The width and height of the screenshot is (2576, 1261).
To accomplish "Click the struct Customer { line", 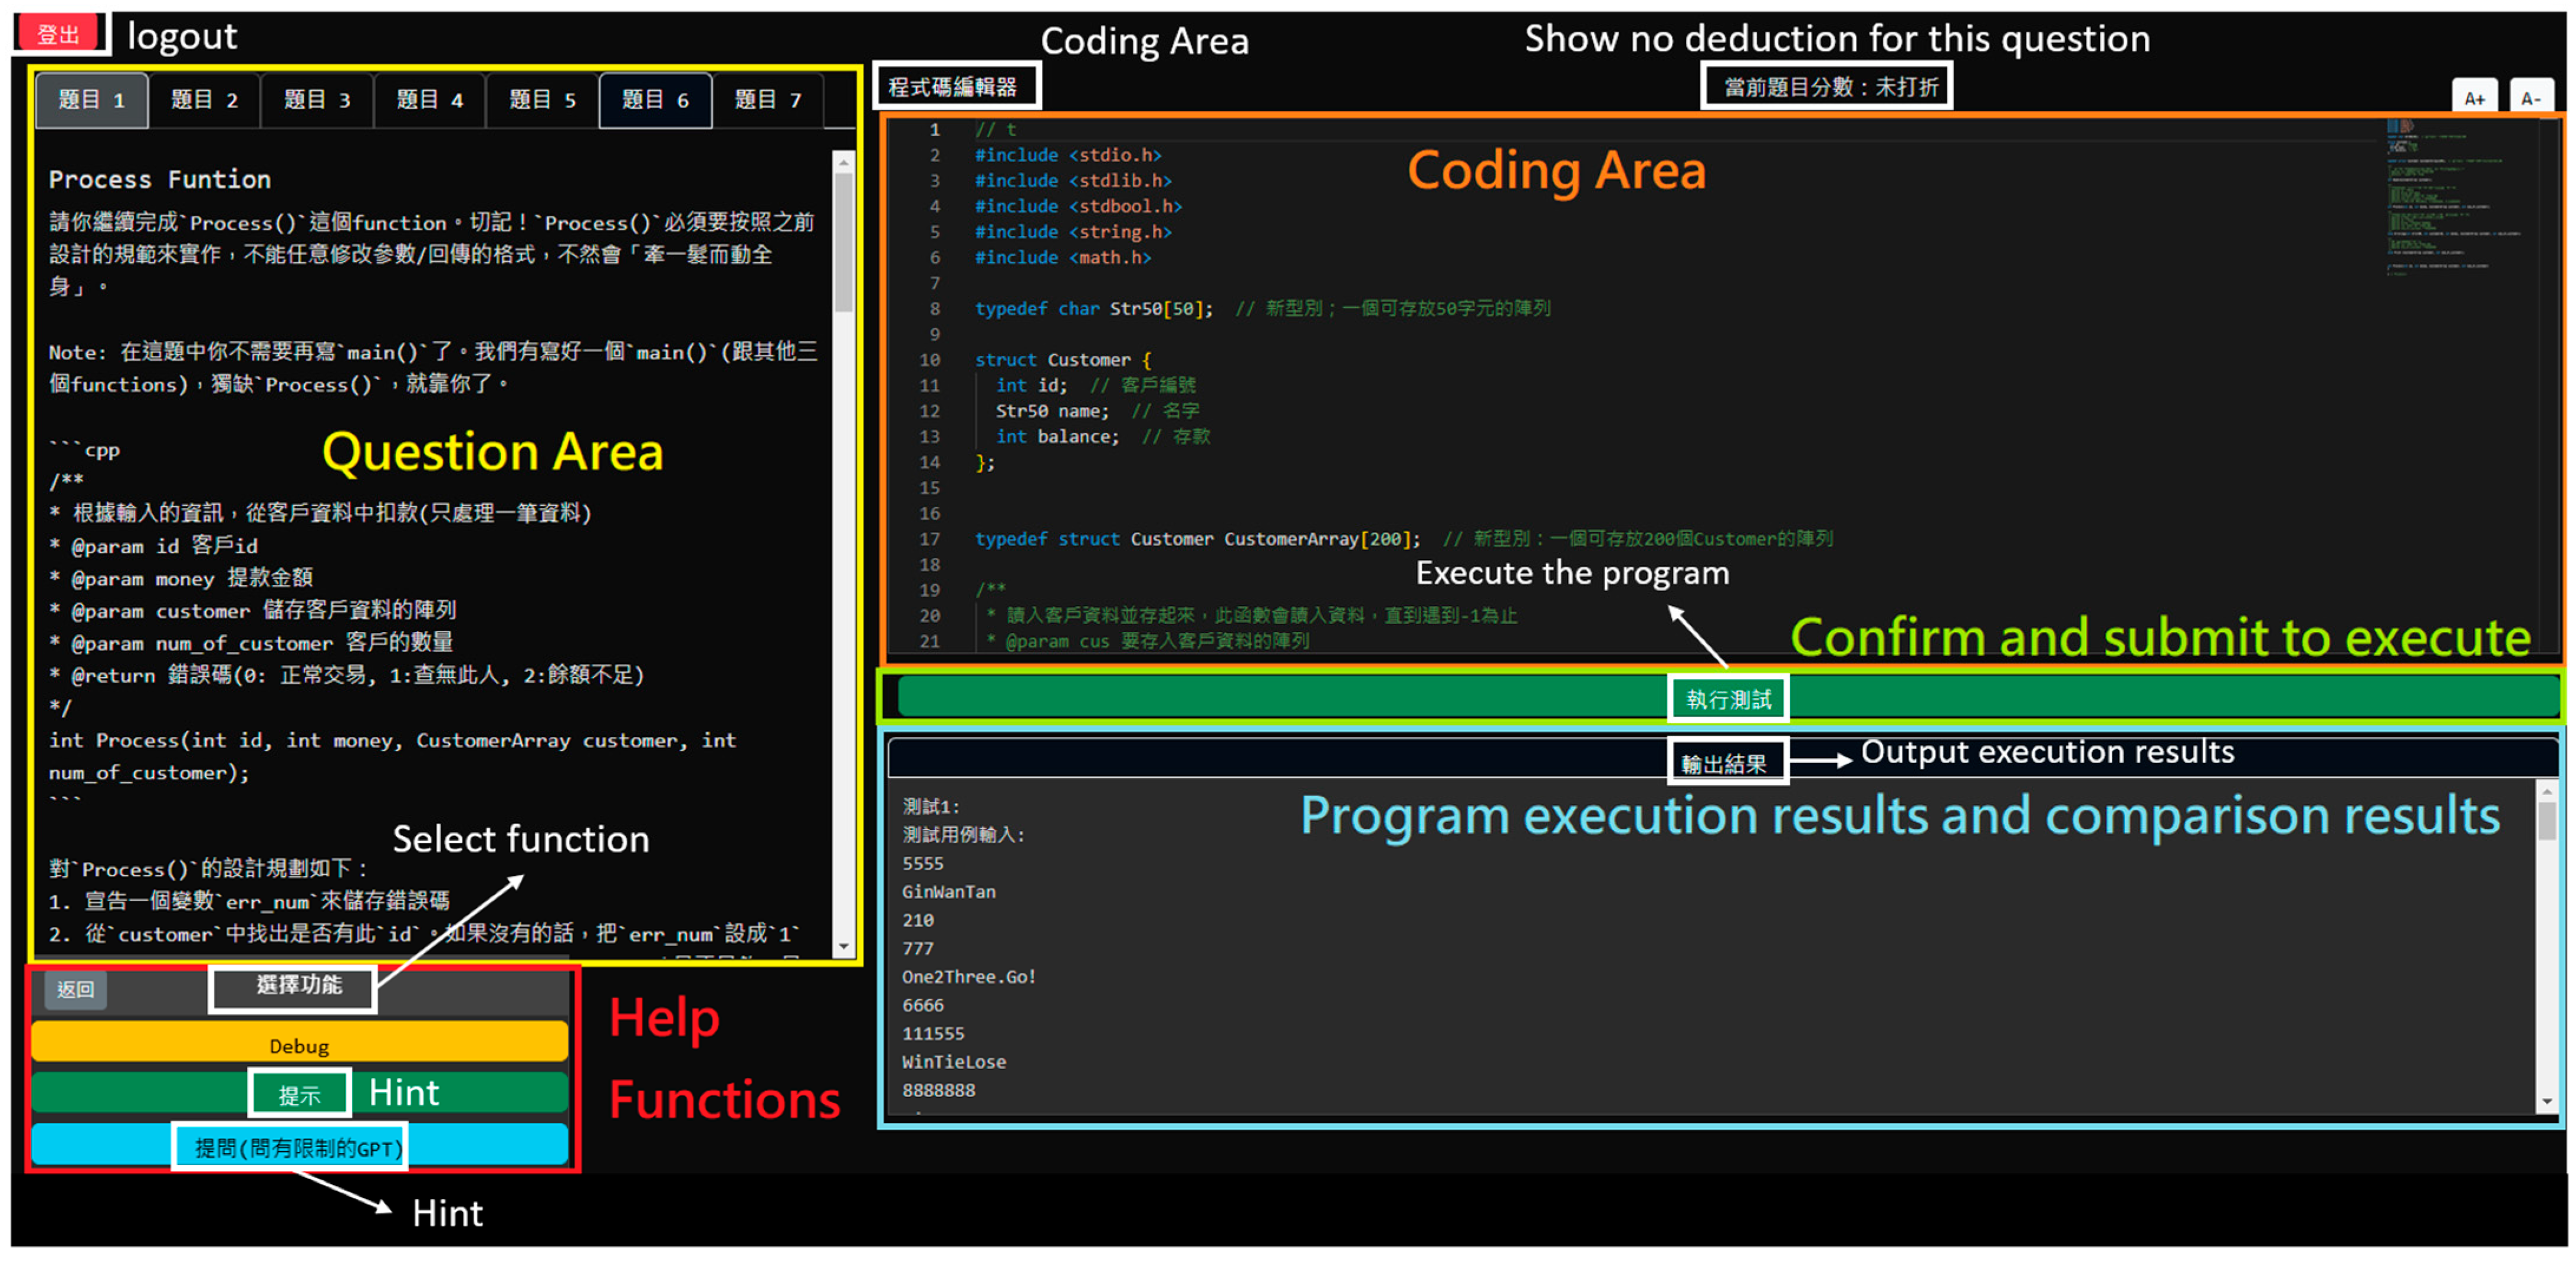I will (x=1063, y=360).
